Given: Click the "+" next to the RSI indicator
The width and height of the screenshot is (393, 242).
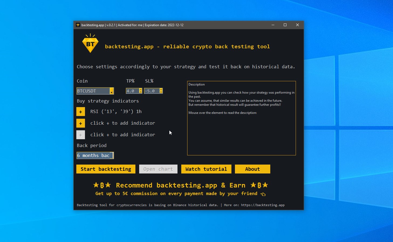Looking at the screenshot, I should [80, 111].
